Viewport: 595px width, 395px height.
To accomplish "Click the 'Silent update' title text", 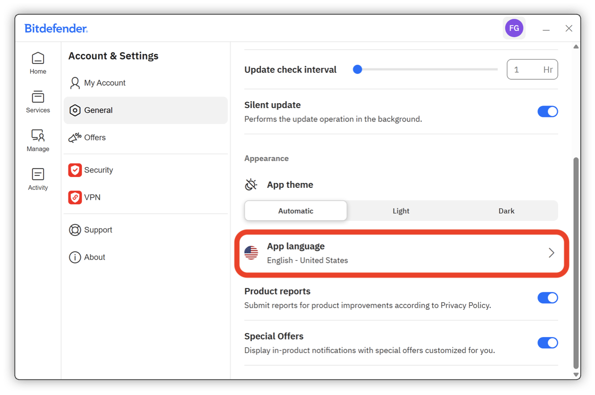I will click(x=272, y=105).
